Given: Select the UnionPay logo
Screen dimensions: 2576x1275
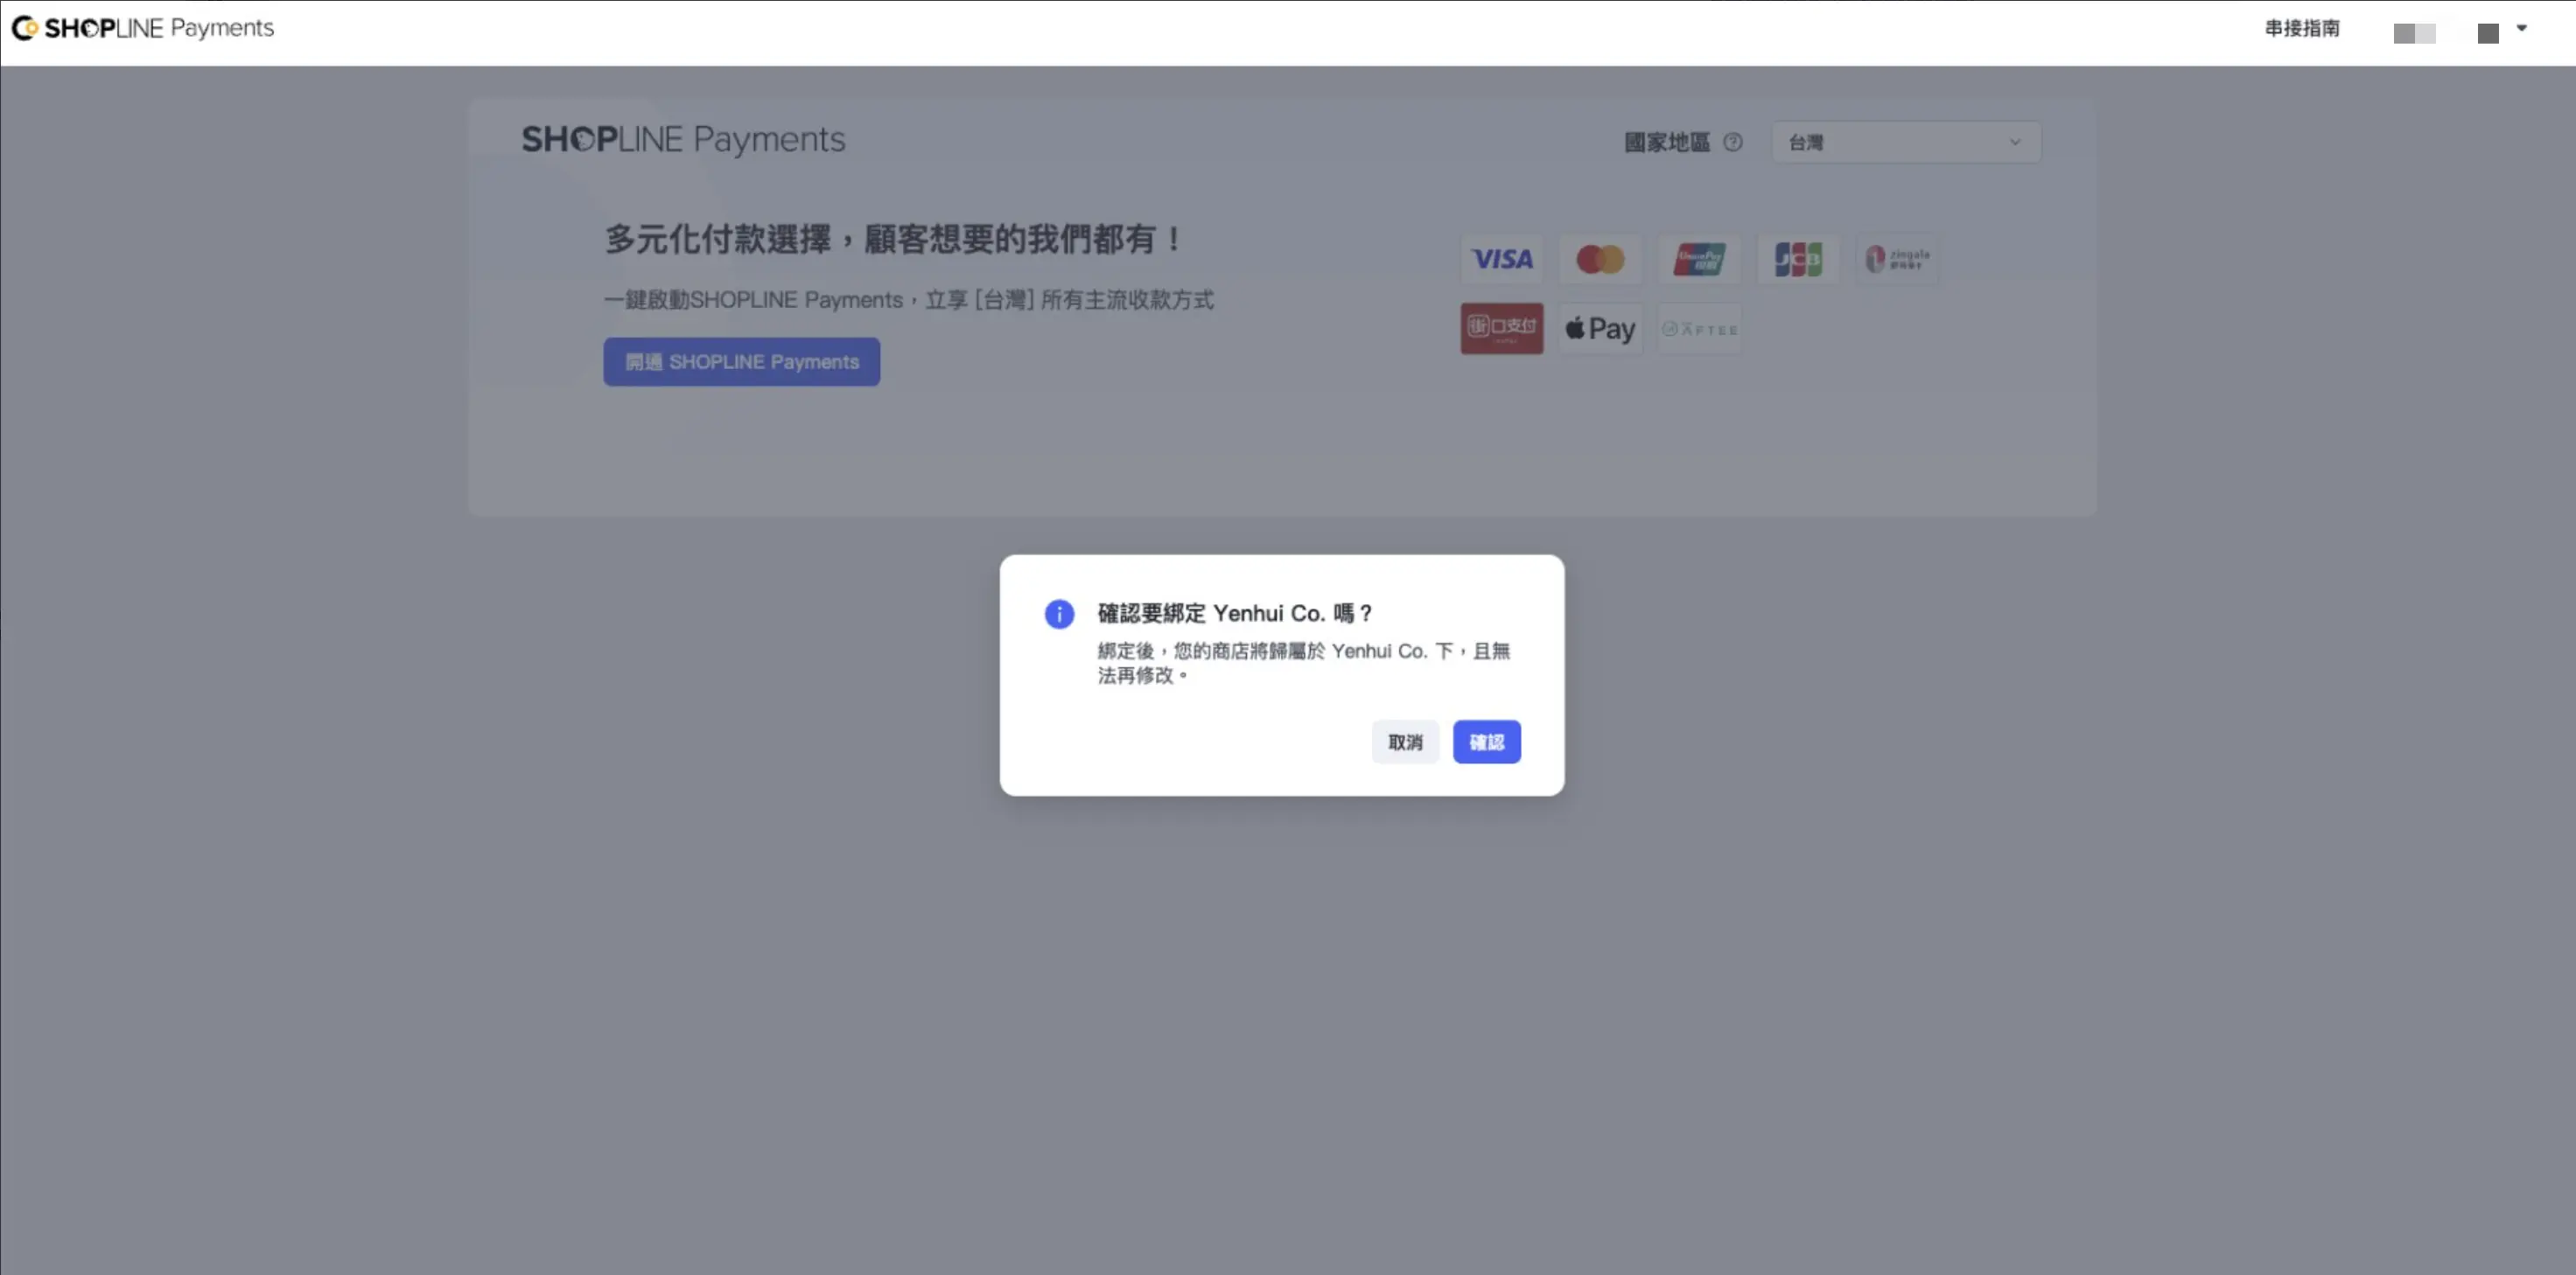Looking at the screenshot, I should point(1699,260).
